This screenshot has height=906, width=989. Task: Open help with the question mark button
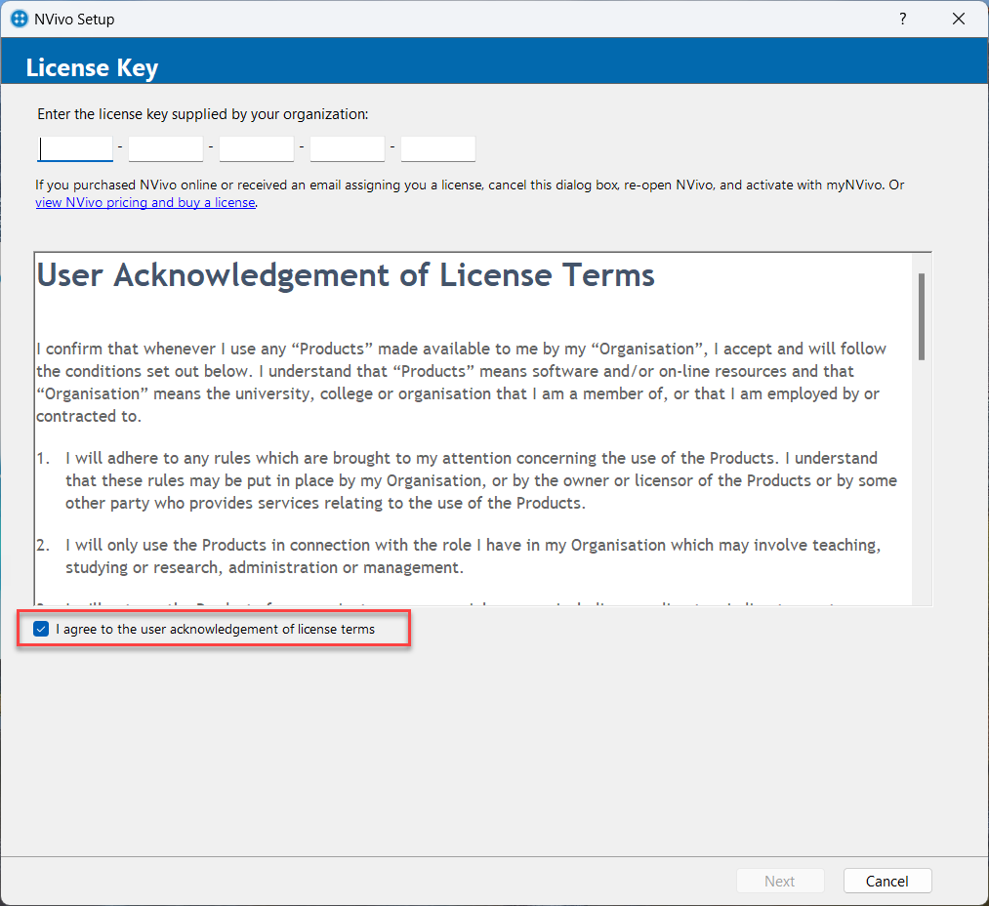(x=902, y=19)
